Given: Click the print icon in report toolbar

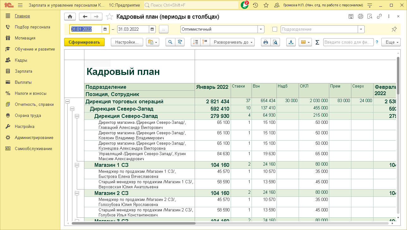Looking at the screenshot, I should click(266, 42).
